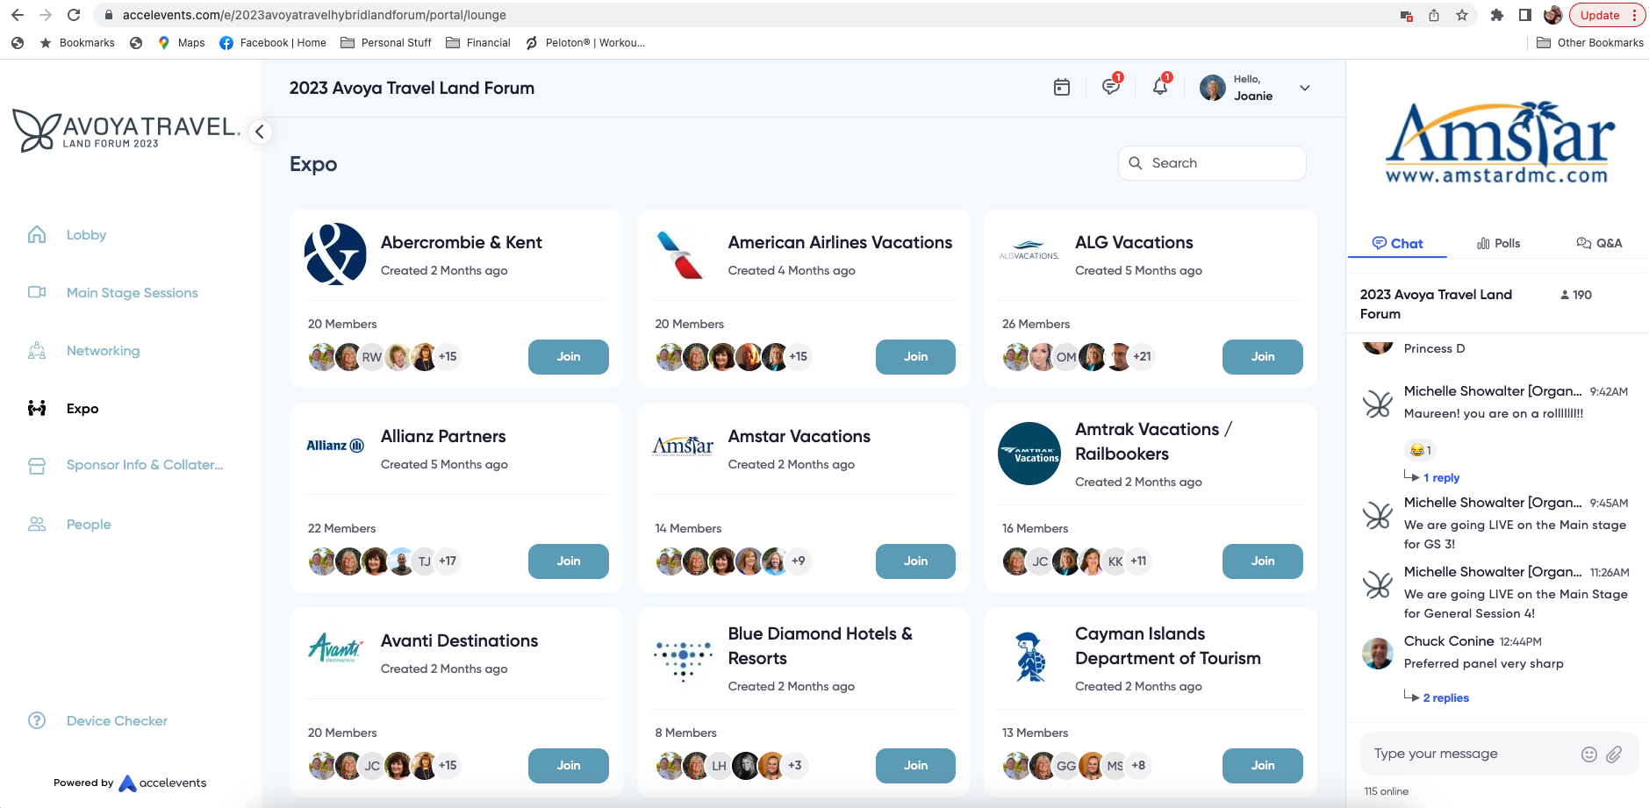This screenshot has width=1649, height=808.
Task: Click the emoji picker in message box
Action: [x=1588, y=754]
